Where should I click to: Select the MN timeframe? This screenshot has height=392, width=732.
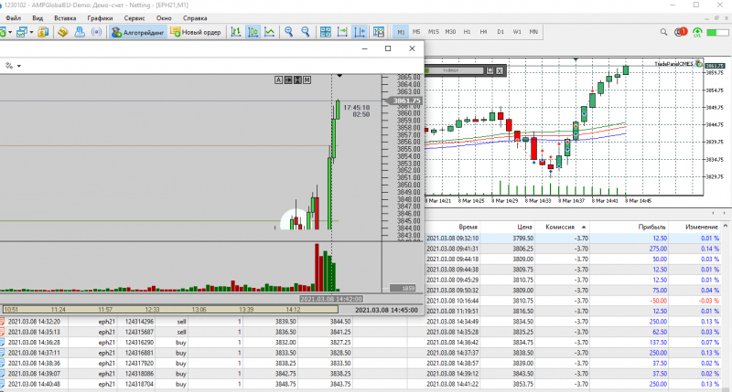[533, 32]
